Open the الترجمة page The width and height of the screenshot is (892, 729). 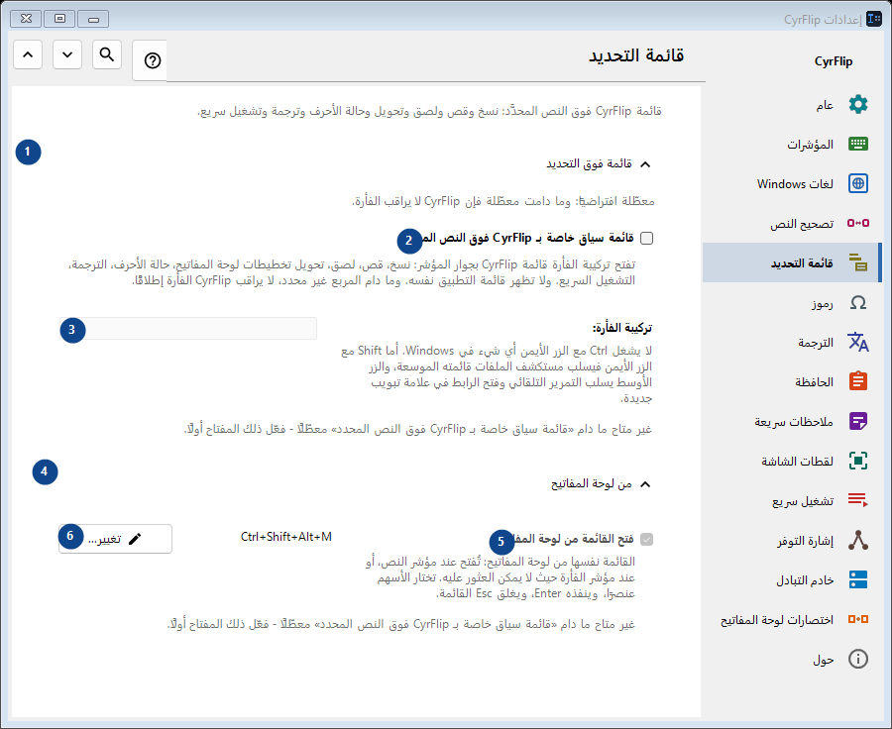click(791, 342)
